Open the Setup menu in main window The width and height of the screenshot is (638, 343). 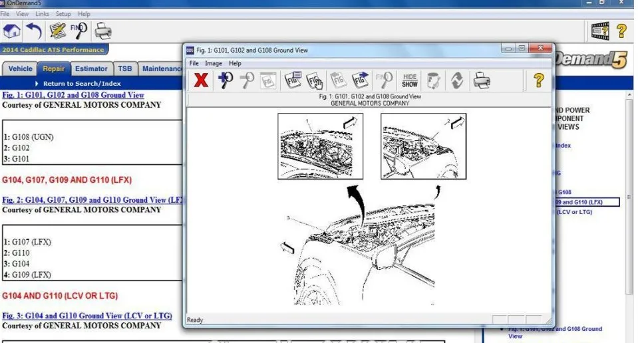[63, 14]
